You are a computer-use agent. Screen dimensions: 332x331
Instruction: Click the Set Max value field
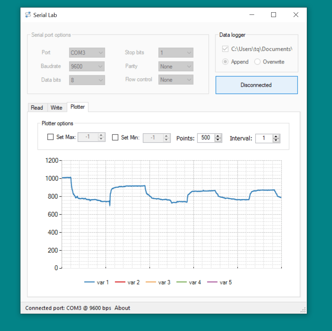(x=88, y=137)
